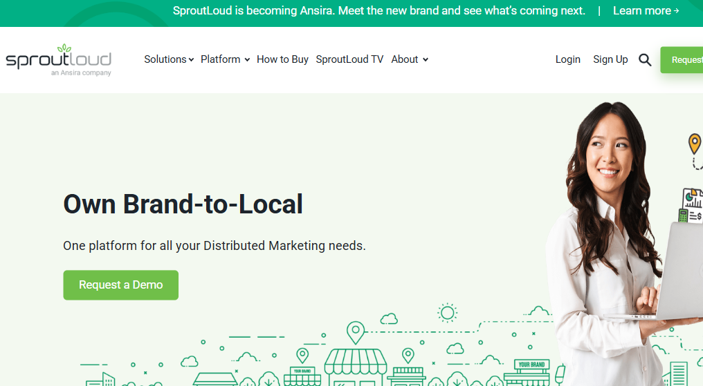The width and height of the screenshot is (703, 386).
Task: Click the SproutLoud logo
Action: click(58, 60)
